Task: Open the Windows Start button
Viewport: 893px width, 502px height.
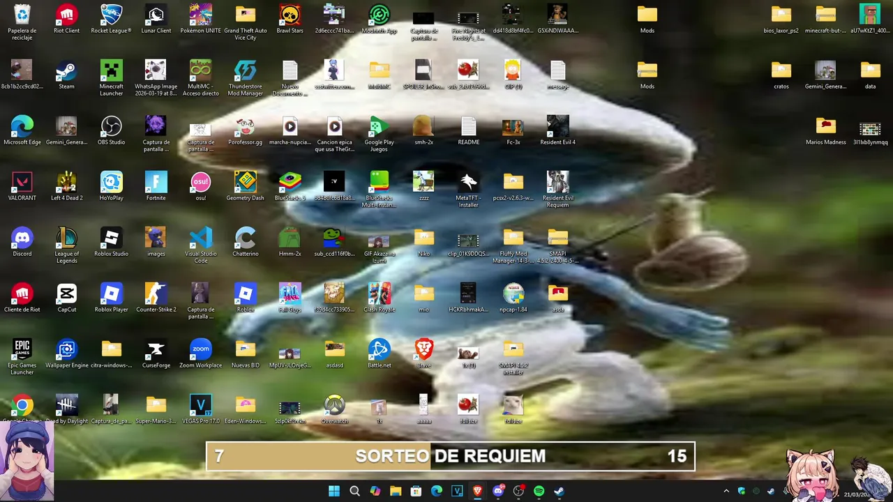Action: coord(334,491)
